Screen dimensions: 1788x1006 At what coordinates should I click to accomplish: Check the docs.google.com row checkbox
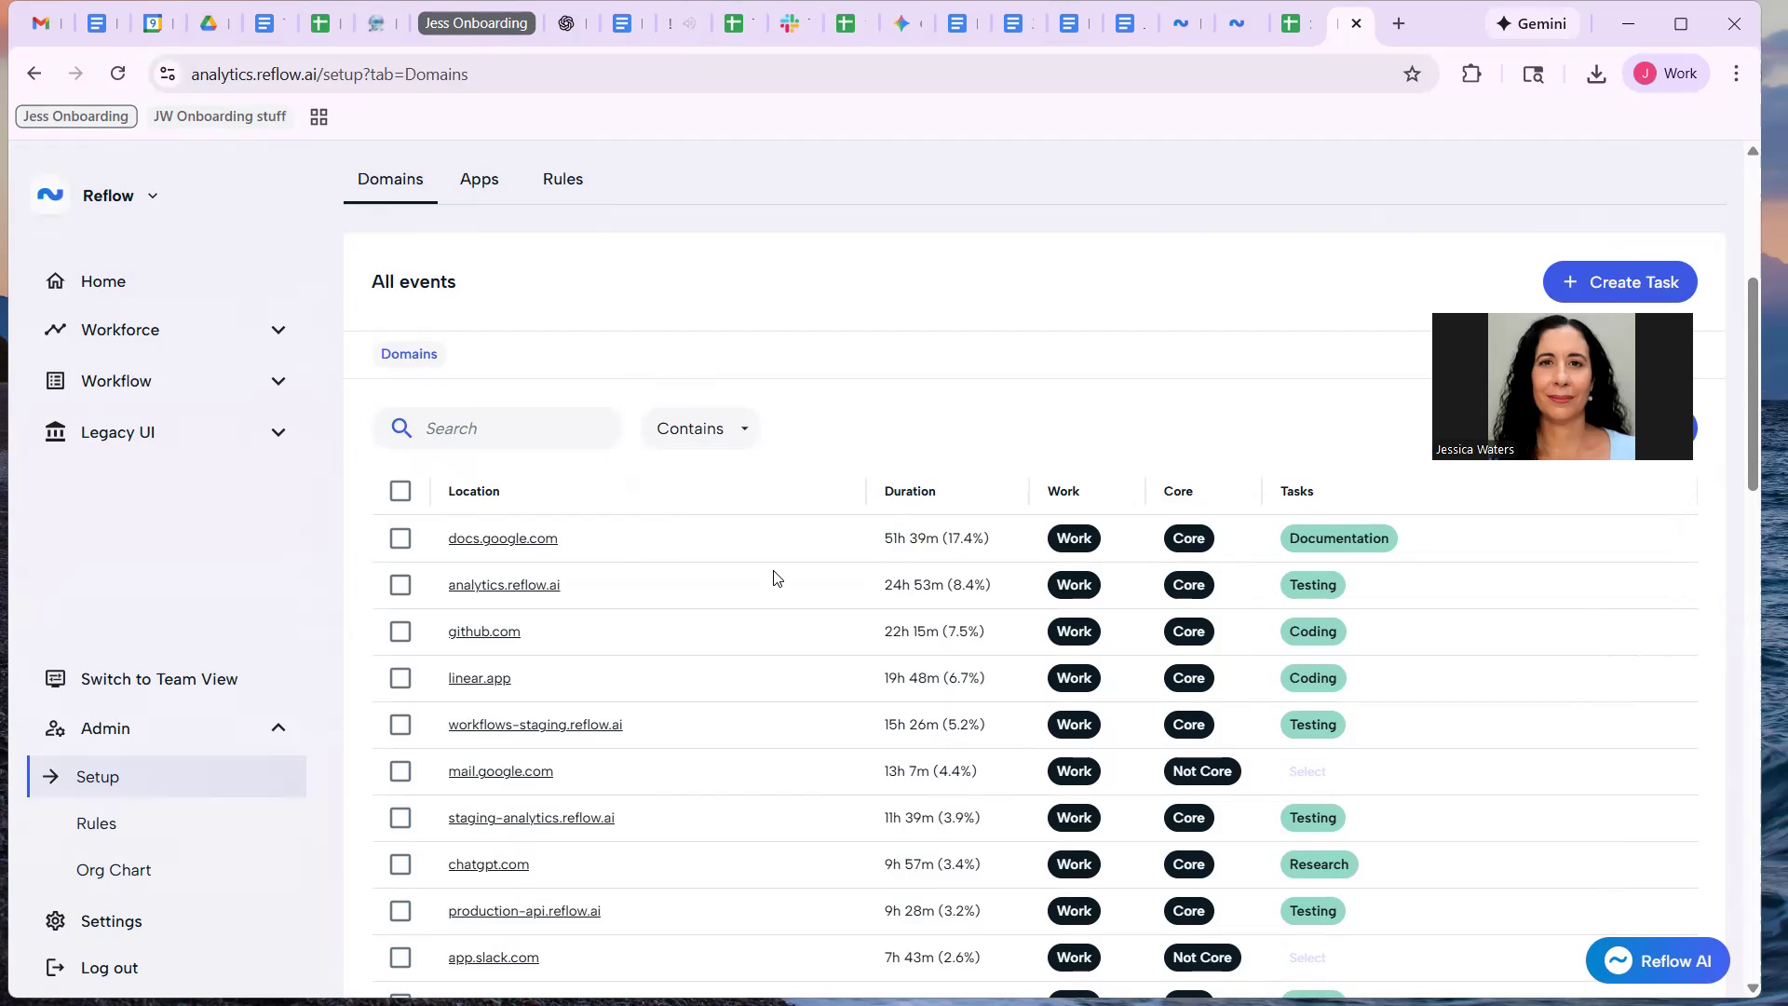pyautogui.click(x=400, y=538)
